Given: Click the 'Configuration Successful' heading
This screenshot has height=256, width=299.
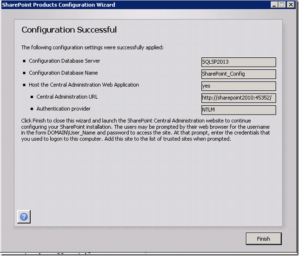Looking at the screenshot, I should pos(69,30).
